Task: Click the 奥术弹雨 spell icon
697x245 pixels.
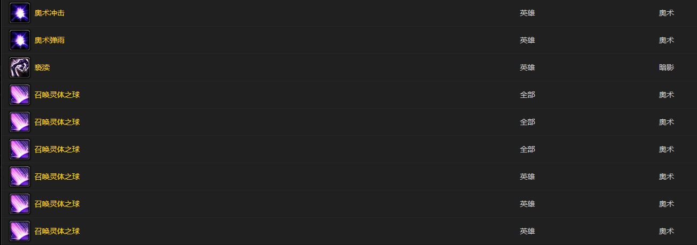Action: click(x=20, y=40)
